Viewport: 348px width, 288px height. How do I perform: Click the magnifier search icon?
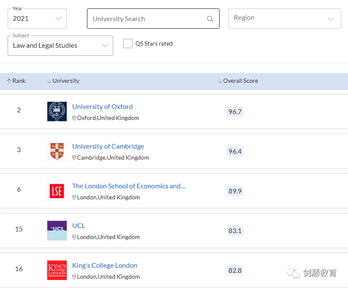click(210, 19)
